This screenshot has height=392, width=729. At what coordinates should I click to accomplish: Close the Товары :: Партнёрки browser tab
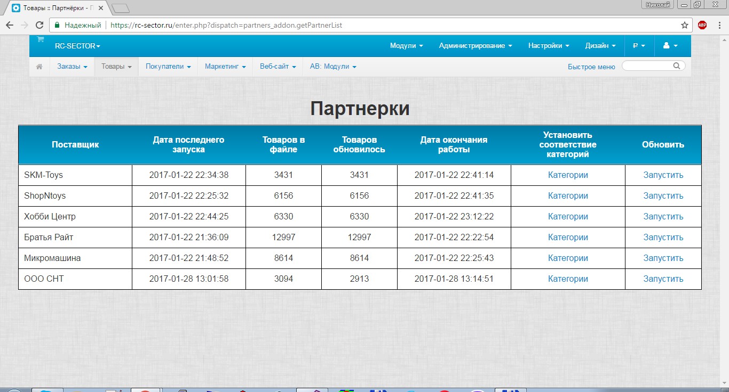(101, 8)
